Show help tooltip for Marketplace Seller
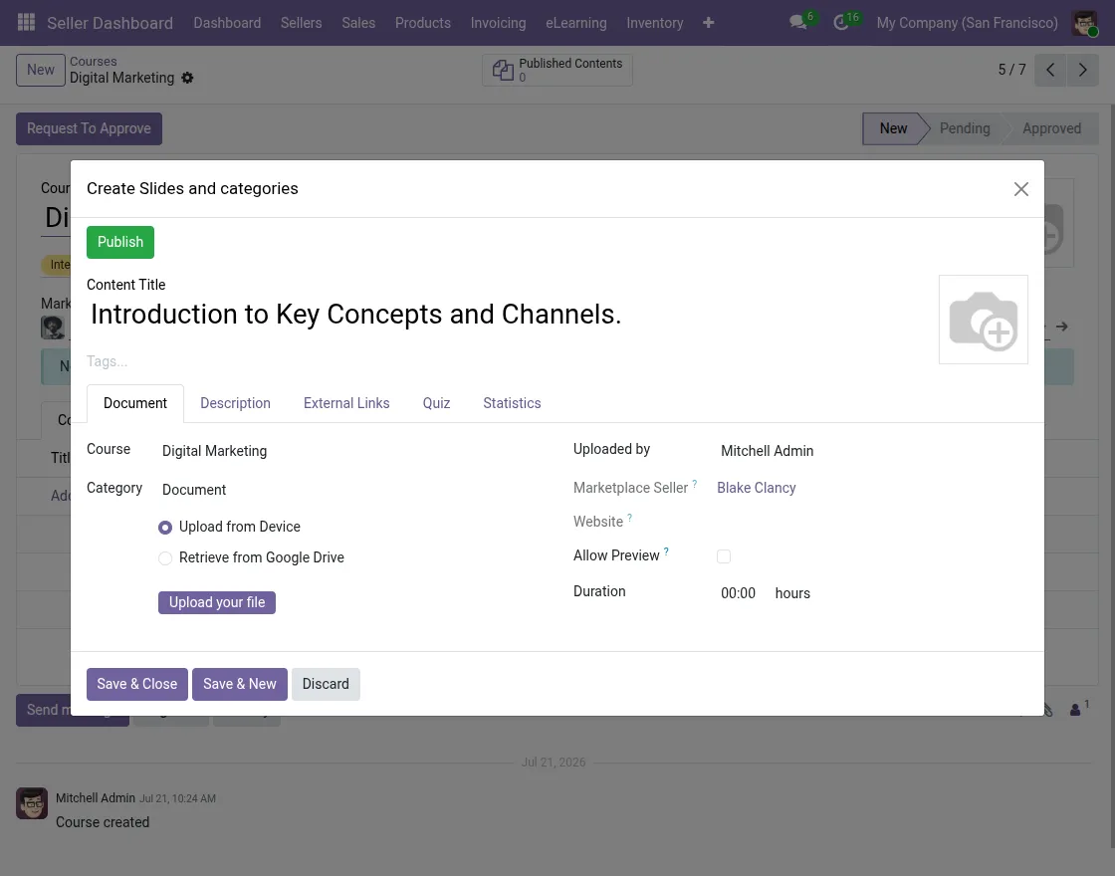 pyautogui.click(x=695, y=484)
